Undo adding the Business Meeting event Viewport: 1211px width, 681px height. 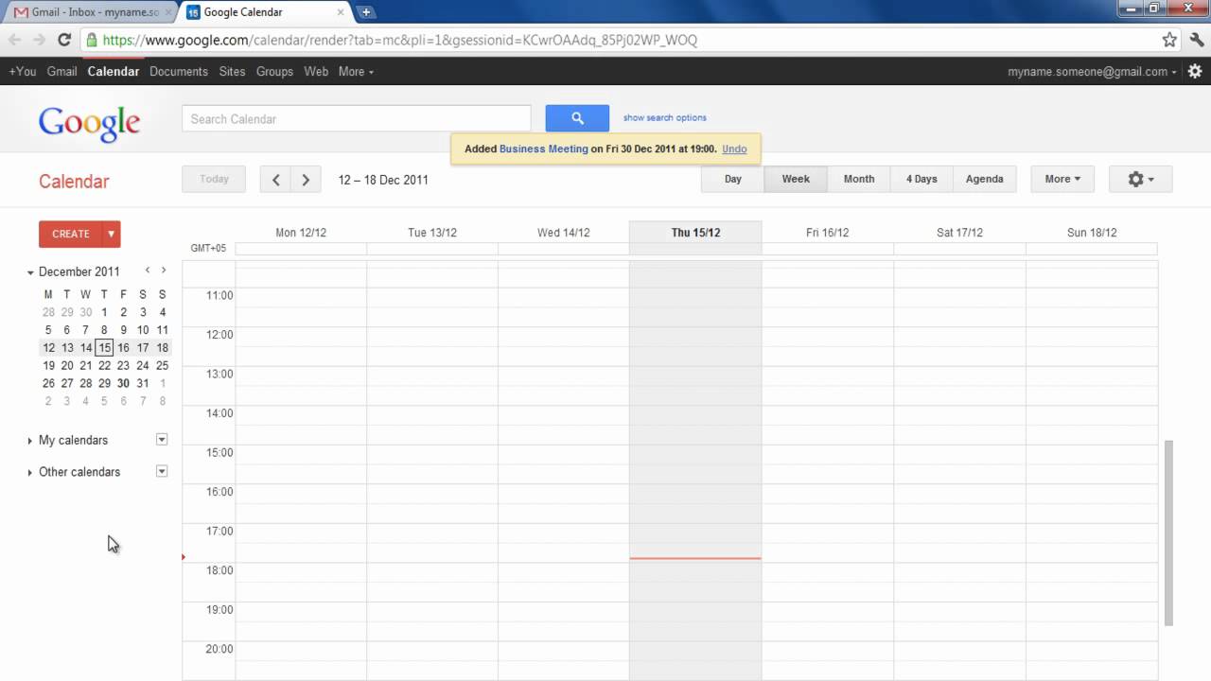735,148
